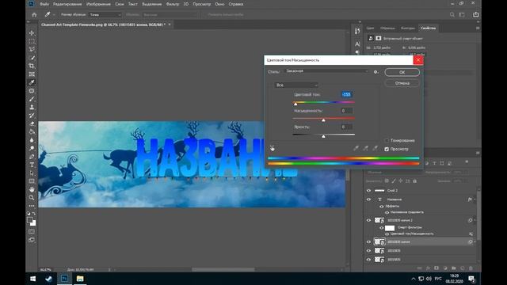Click OK in Hue/Saturation dialog
507x285 pixels.
click(402, 72)
